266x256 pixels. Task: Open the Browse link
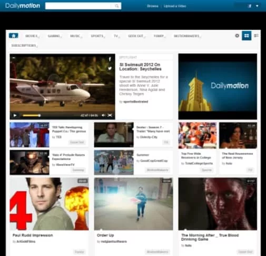pos(152,6)
